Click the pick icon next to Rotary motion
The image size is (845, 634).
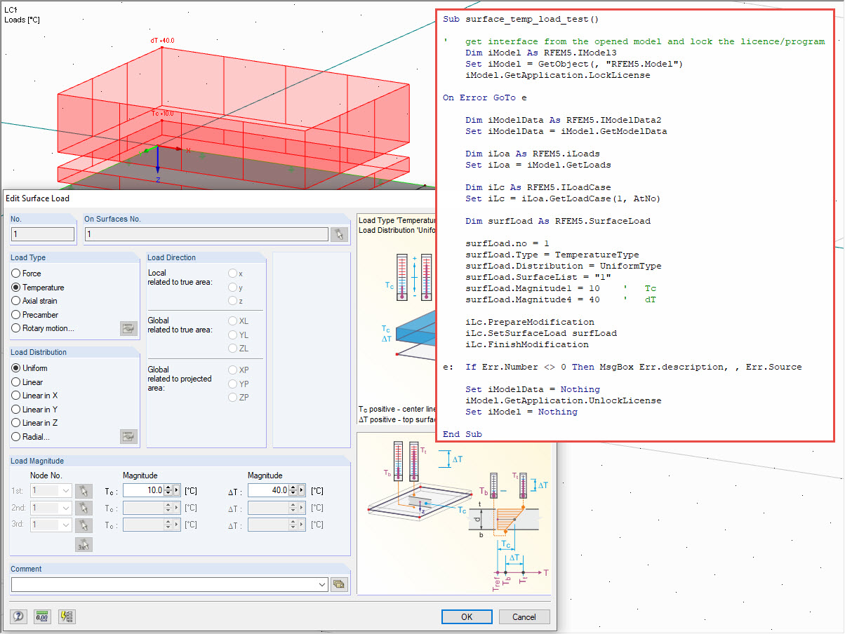tap(128, 328)
